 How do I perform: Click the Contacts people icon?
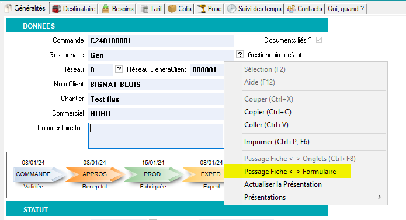coord(292,9)
